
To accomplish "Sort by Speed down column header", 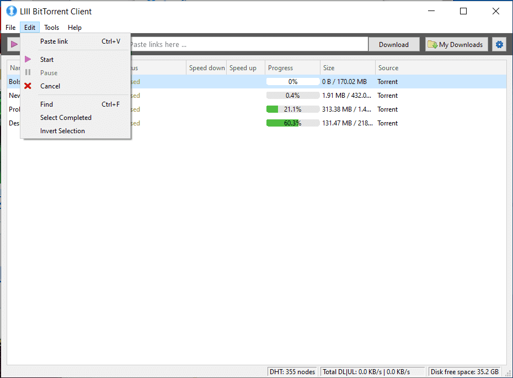I will (207, 68).
